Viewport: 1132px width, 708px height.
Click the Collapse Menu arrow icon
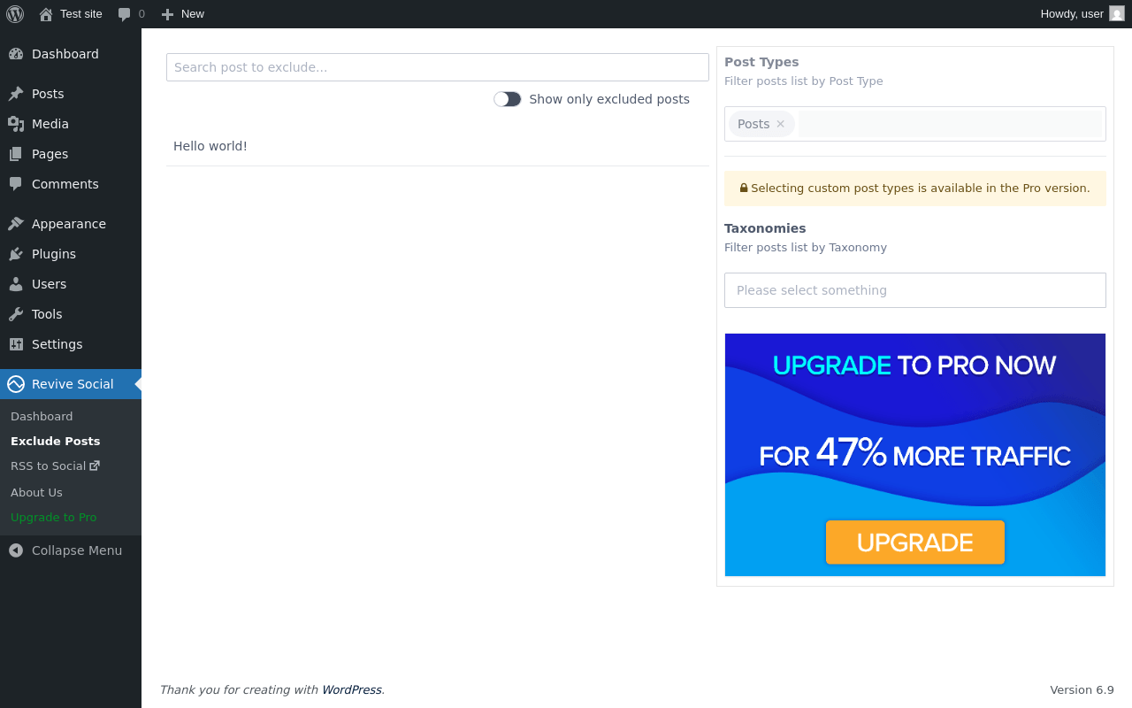pyautogui.click(x=16, y=550)
